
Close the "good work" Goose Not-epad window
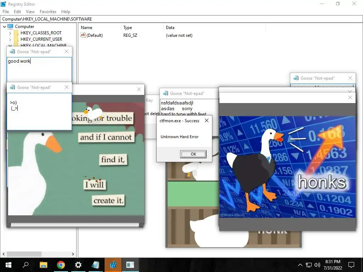click(67, 51)
